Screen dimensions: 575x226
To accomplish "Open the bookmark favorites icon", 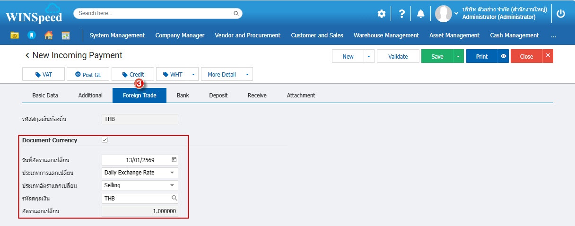I will (x=31, y=35).
